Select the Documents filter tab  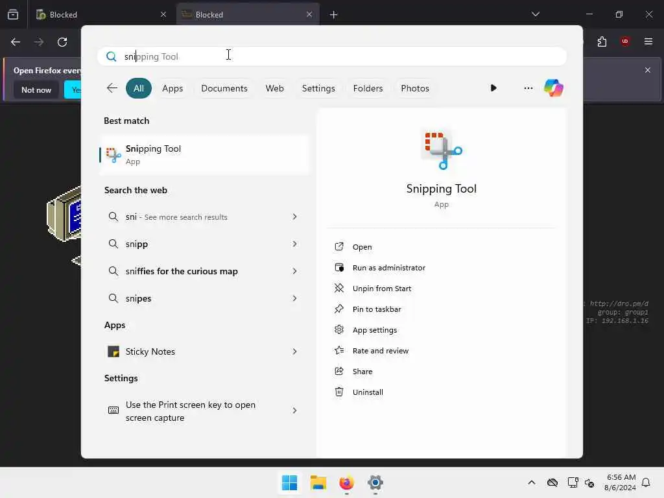(x=224, y=88)
